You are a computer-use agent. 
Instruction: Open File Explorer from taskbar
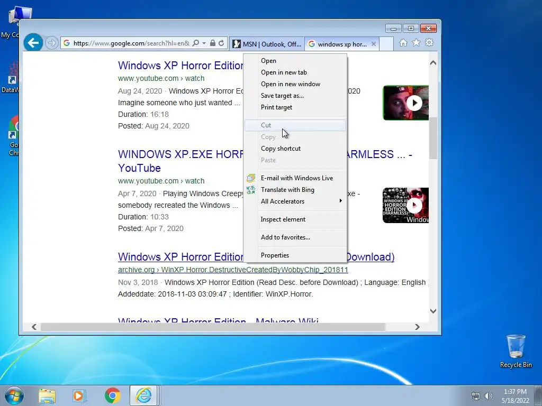47,396
